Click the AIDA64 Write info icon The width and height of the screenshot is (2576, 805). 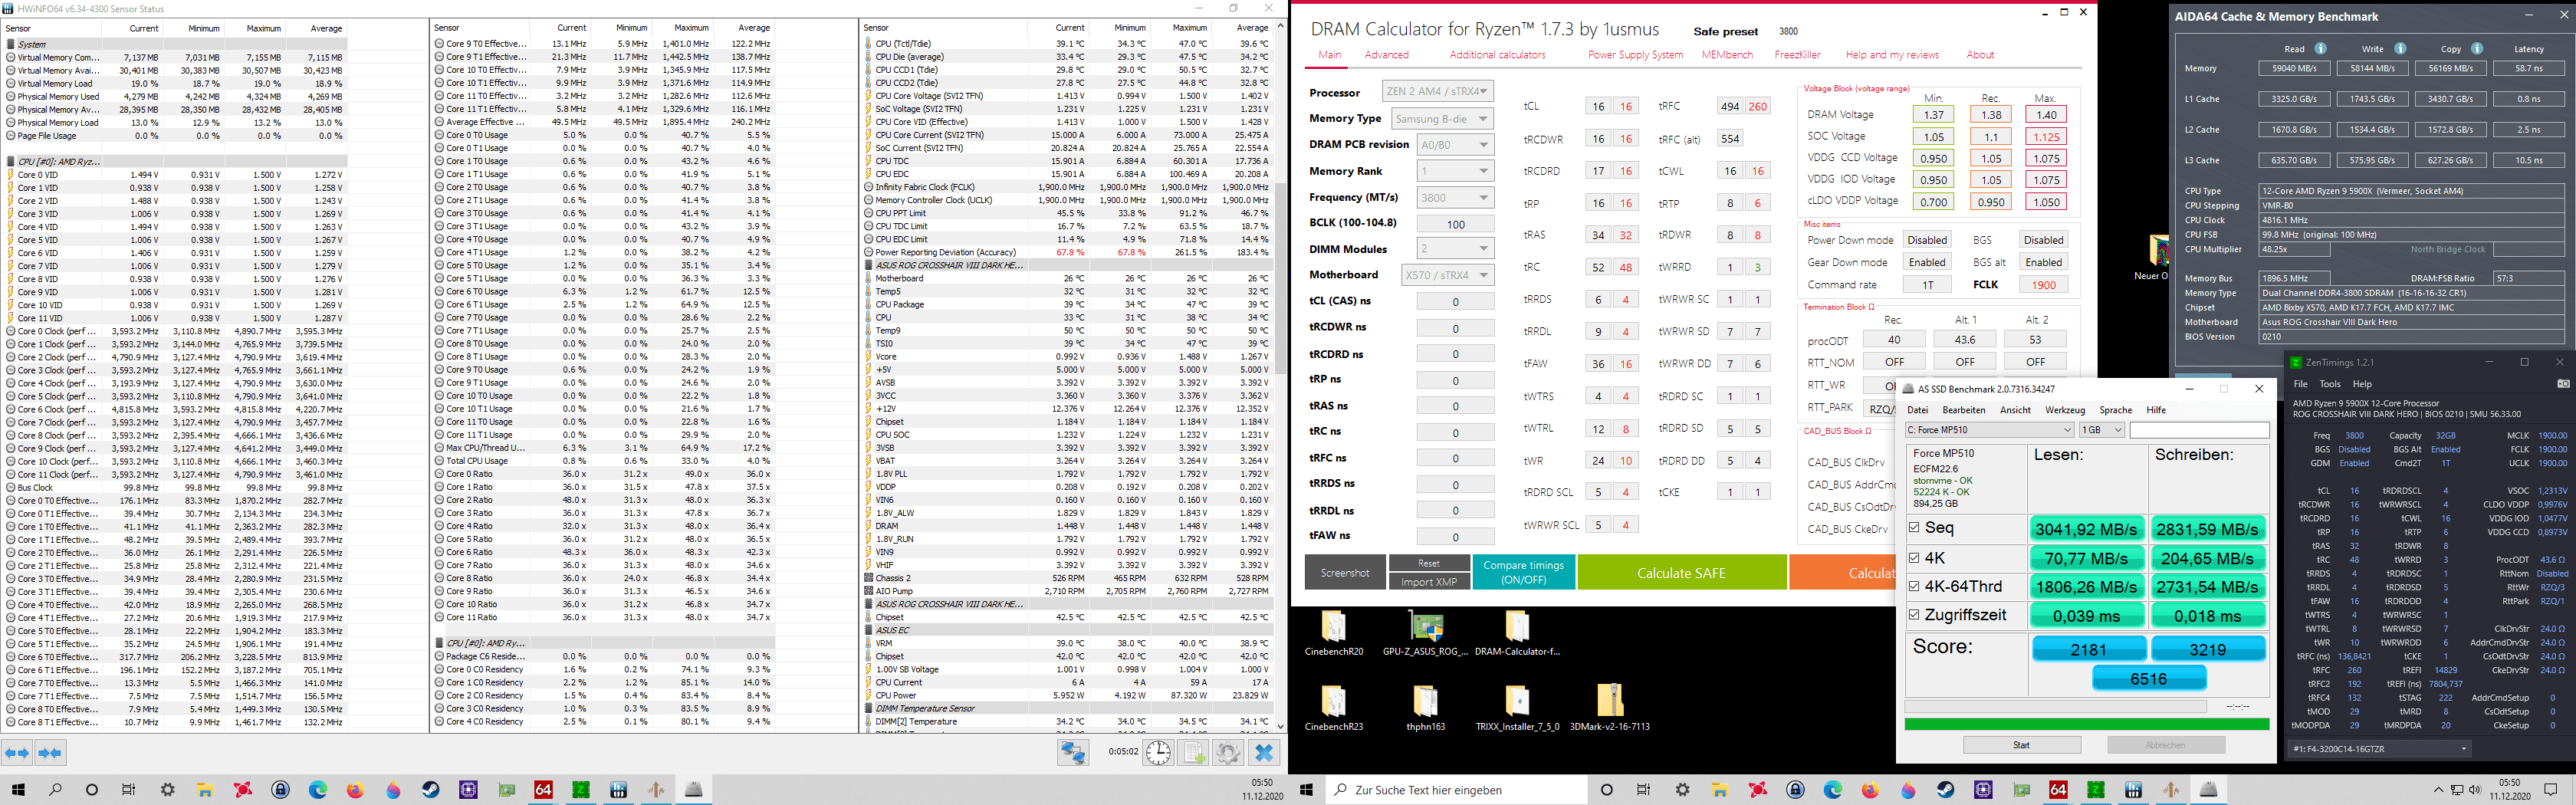click(x=2399, y=48)
